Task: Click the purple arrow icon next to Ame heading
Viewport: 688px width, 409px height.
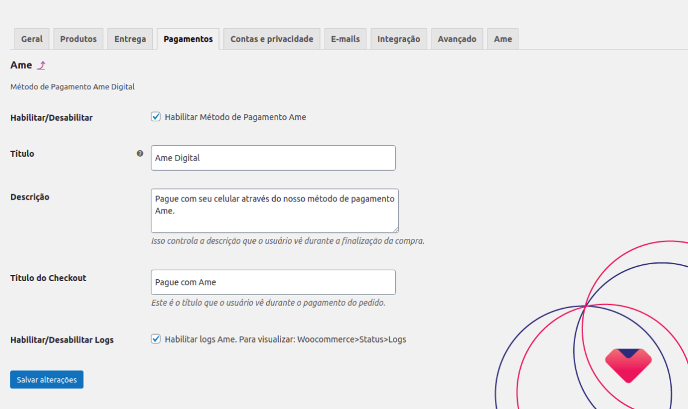Action: (x=41, y=65)
